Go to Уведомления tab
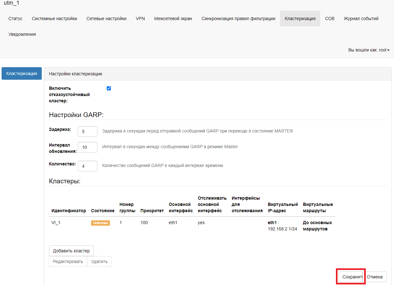This screenshot has width=394, height=285. pyautogui.click(x=22, y=34)
